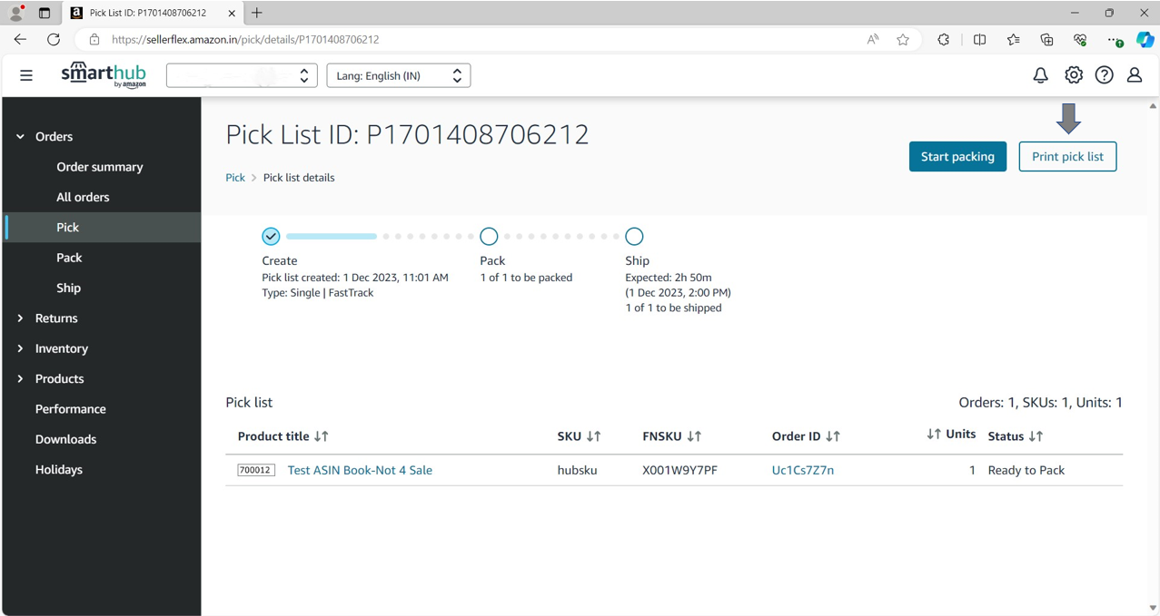
Task: Sort the table by Product title
Action: [283, 436]
